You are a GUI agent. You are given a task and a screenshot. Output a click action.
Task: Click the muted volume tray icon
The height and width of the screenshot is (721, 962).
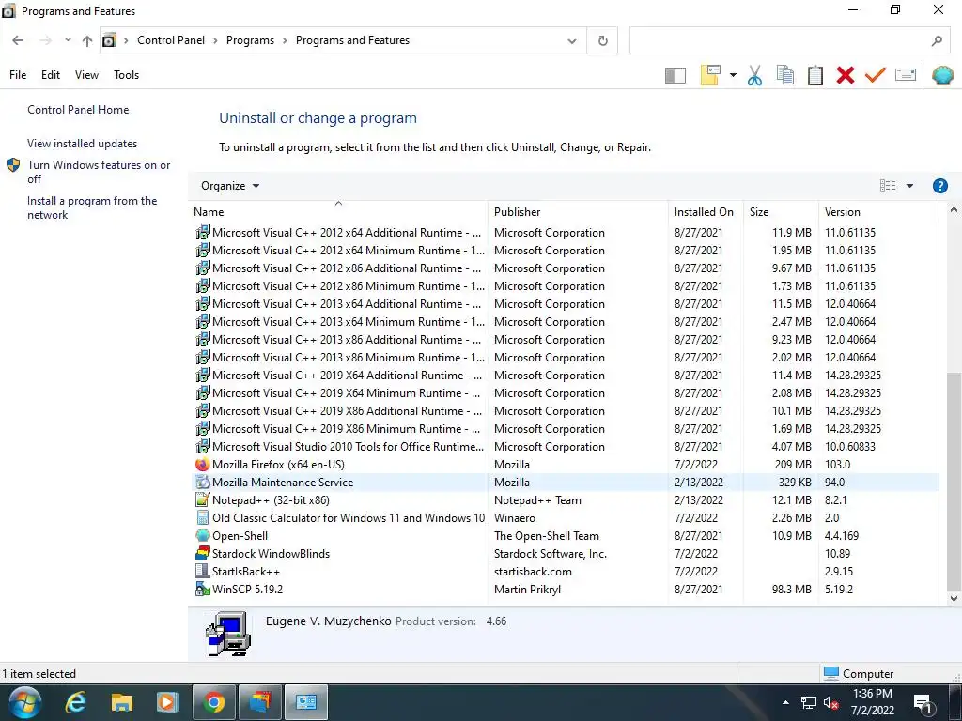click(x=830, y=702)
